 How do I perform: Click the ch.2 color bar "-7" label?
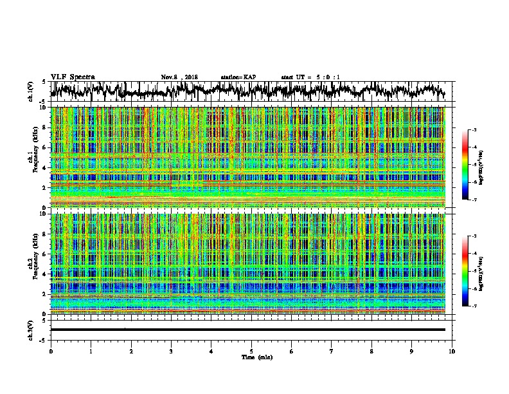(474, 306)
